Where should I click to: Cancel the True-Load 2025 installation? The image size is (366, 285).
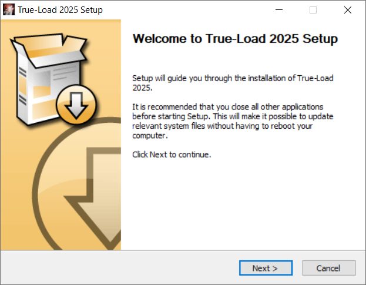coord(328,268)
